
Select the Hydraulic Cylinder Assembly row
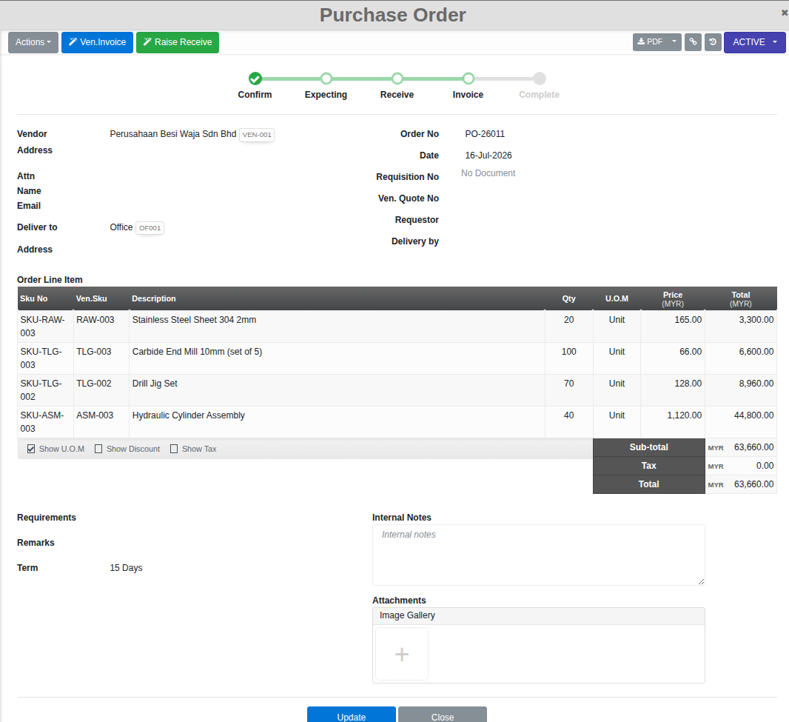coord(397,422)
